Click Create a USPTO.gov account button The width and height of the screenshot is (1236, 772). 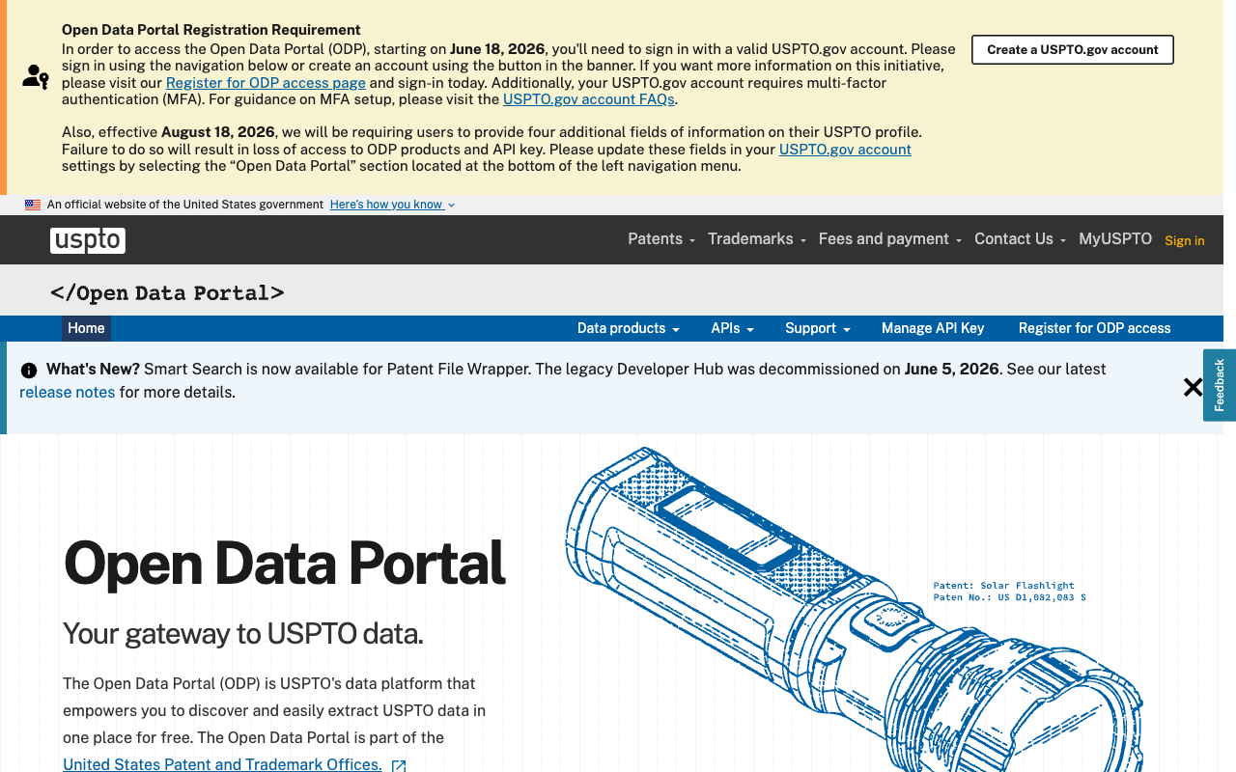[x=1073, y=50]
